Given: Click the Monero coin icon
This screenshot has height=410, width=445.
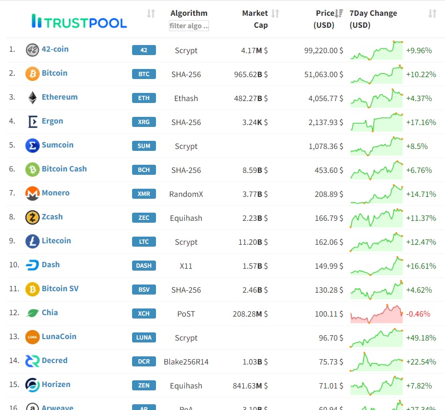Looking at the screenshot, I should click(x=33, y=194).
